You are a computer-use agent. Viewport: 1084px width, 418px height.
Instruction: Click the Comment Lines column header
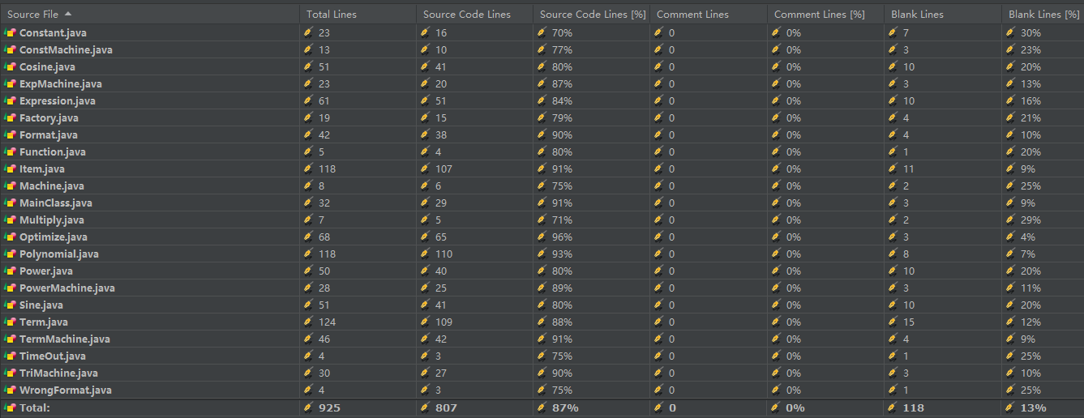click(x=692, y=14)
